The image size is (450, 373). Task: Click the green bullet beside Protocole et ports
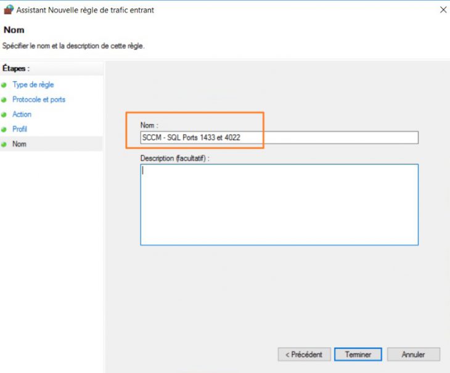point(4,100)
